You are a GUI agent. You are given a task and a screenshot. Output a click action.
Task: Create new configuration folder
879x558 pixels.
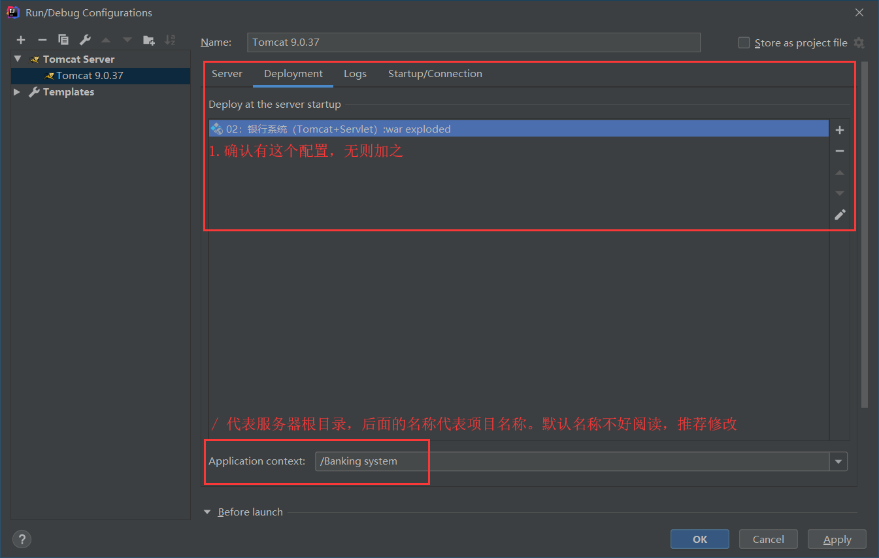149,41
